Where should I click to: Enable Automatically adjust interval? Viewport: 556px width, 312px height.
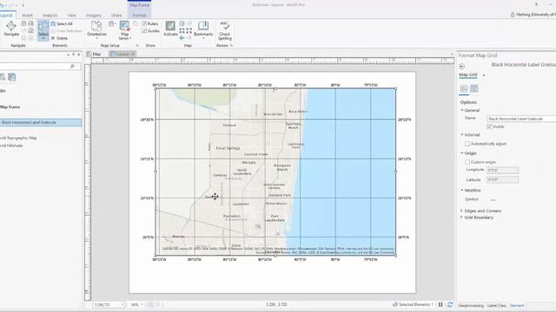pyautogui.click(x=467, y=144)
